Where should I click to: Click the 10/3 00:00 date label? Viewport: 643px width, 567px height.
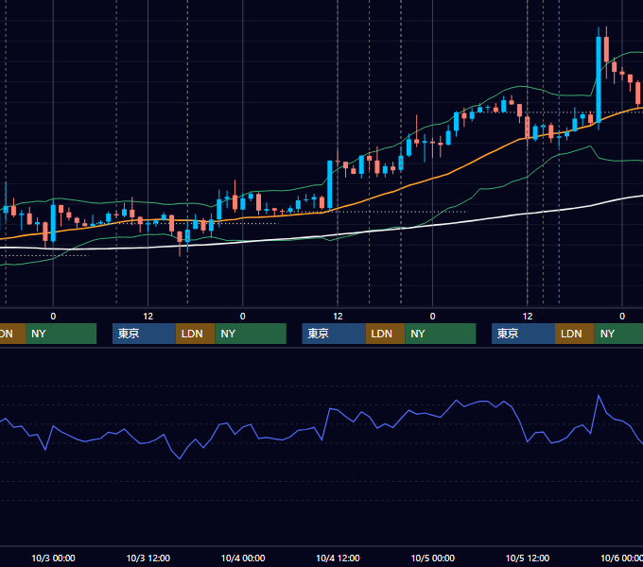pyautogui.click(x=53, y=558)
